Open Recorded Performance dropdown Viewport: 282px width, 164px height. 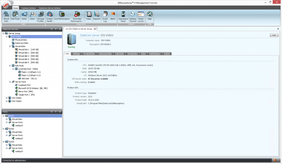point(77,17)
